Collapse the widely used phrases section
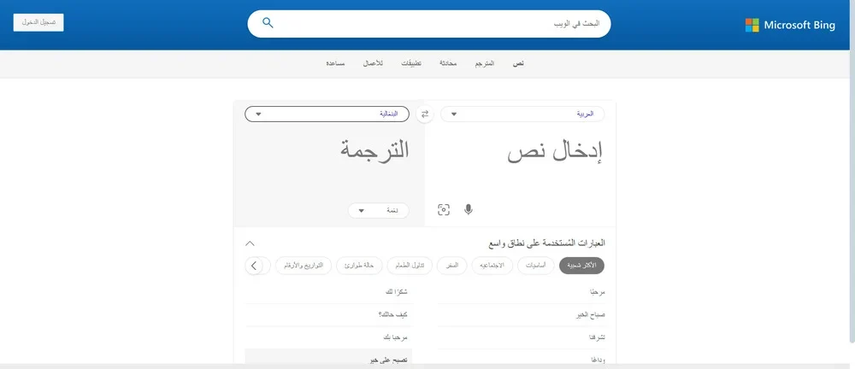Screen dimensions: 855x369 [x=250, y=243]
